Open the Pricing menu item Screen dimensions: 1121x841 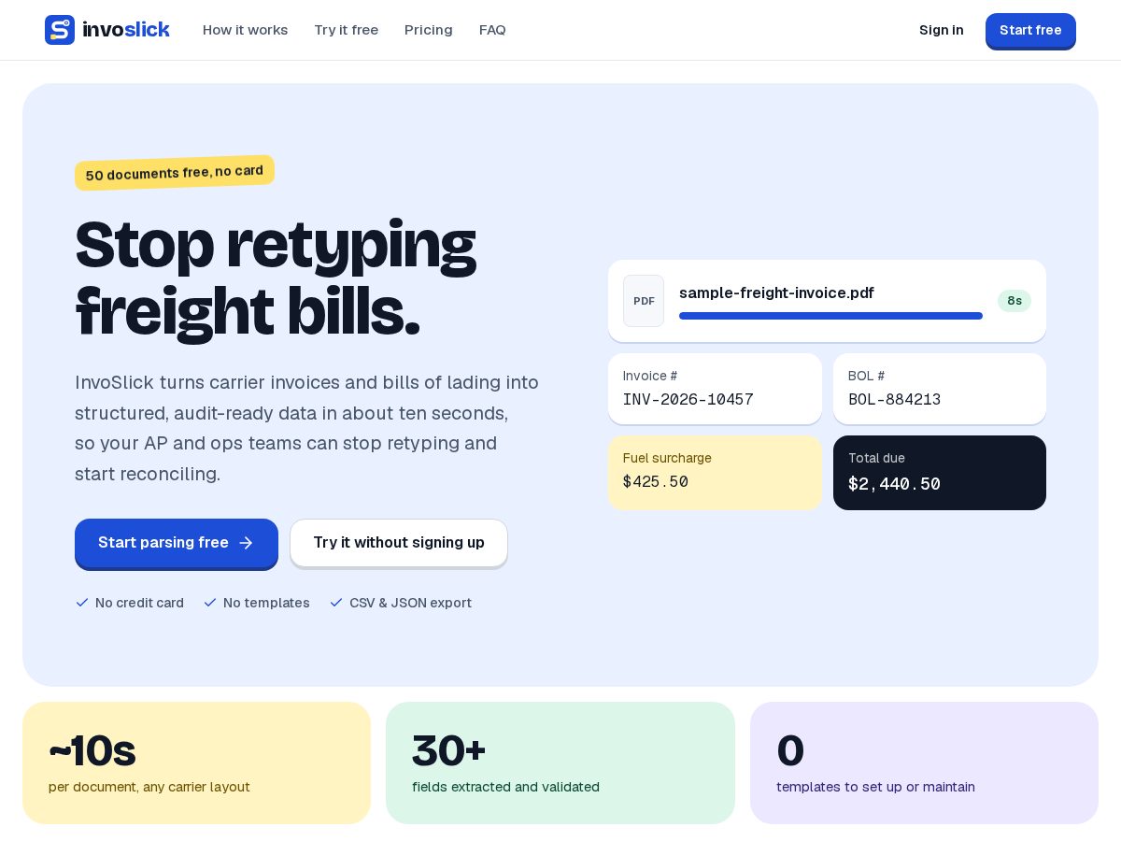coord(429,30)
